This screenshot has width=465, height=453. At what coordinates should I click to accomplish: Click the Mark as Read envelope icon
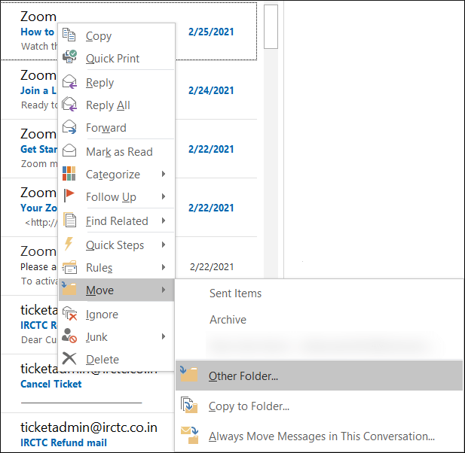pos(69,150)
